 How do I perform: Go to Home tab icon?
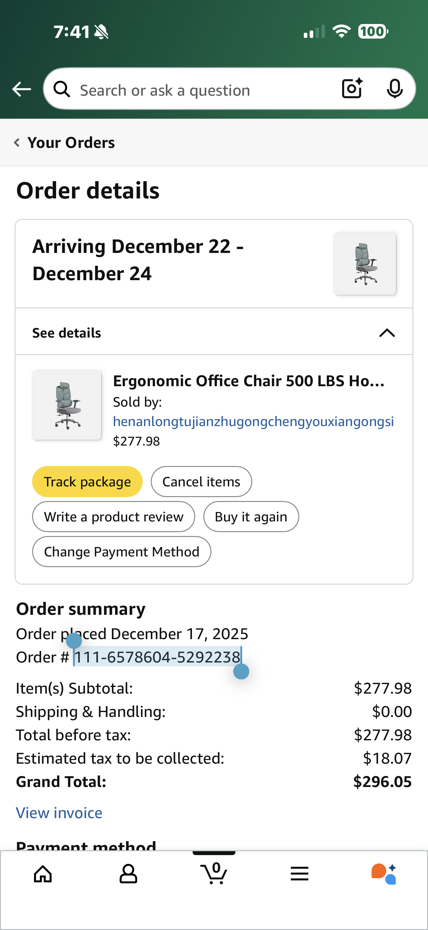click(43, 874)
